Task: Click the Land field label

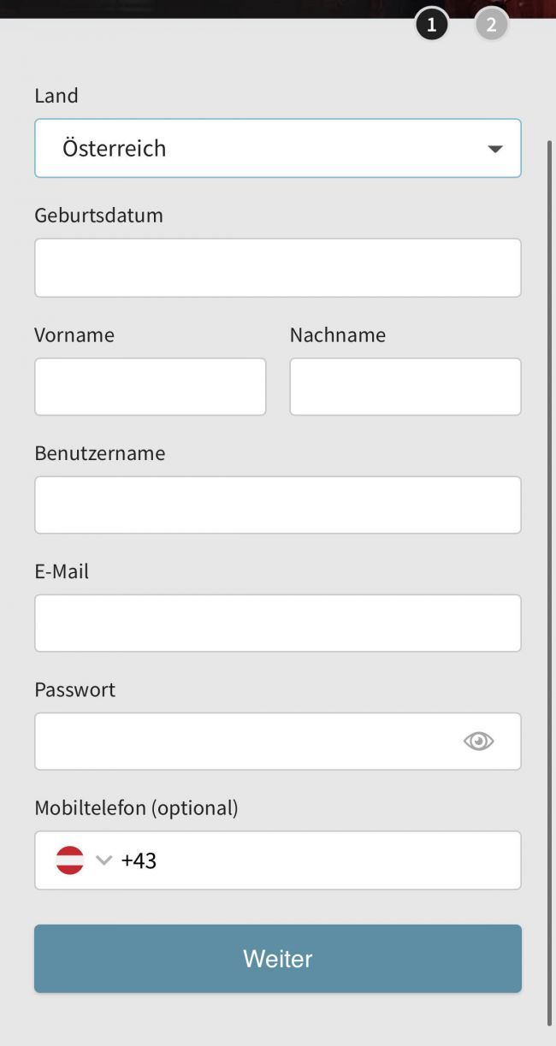Action: tap(56, 96)
